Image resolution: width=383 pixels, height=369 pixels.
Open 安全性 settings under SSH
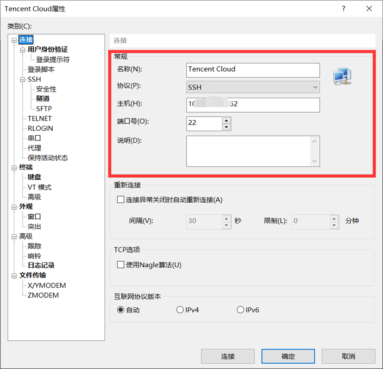[x=46, y=89]
